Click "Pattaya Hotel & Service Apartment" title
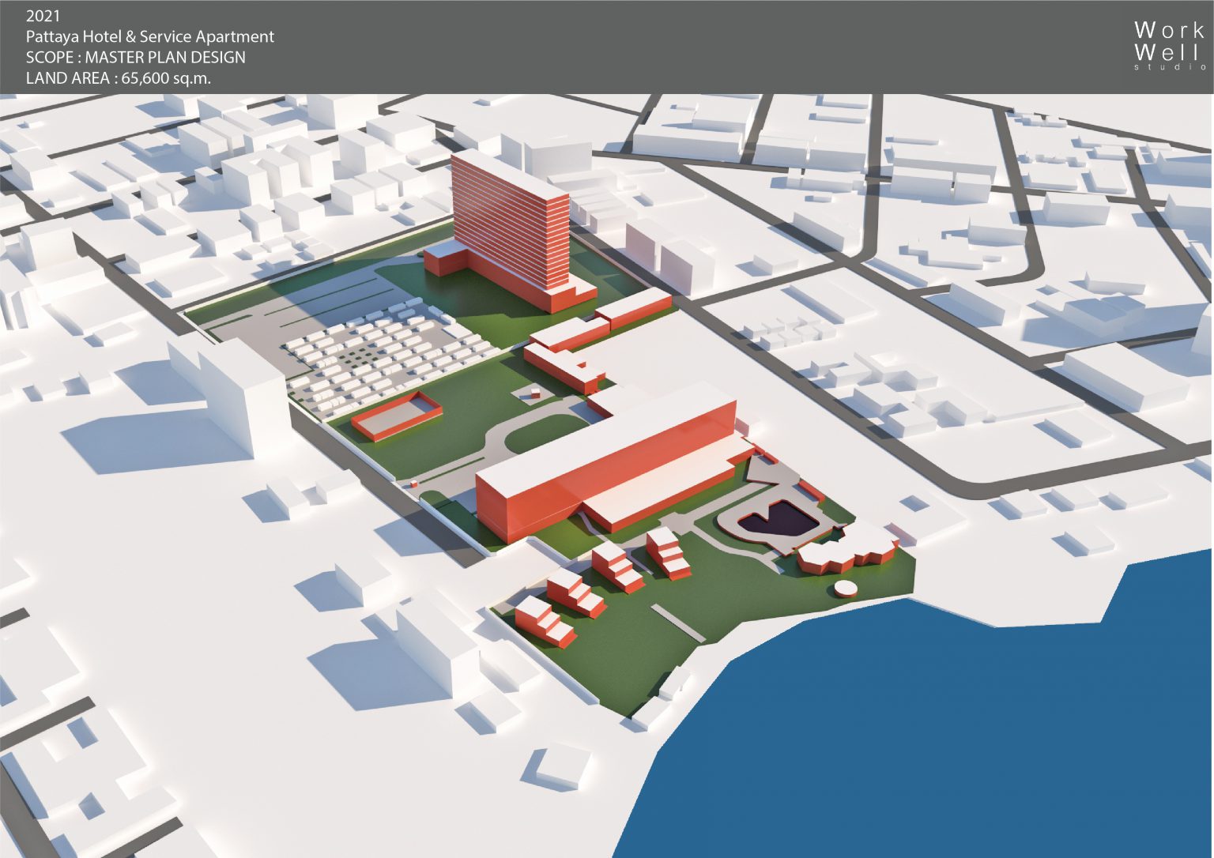This screenshot has width=1214, height=858. [150, 36]
